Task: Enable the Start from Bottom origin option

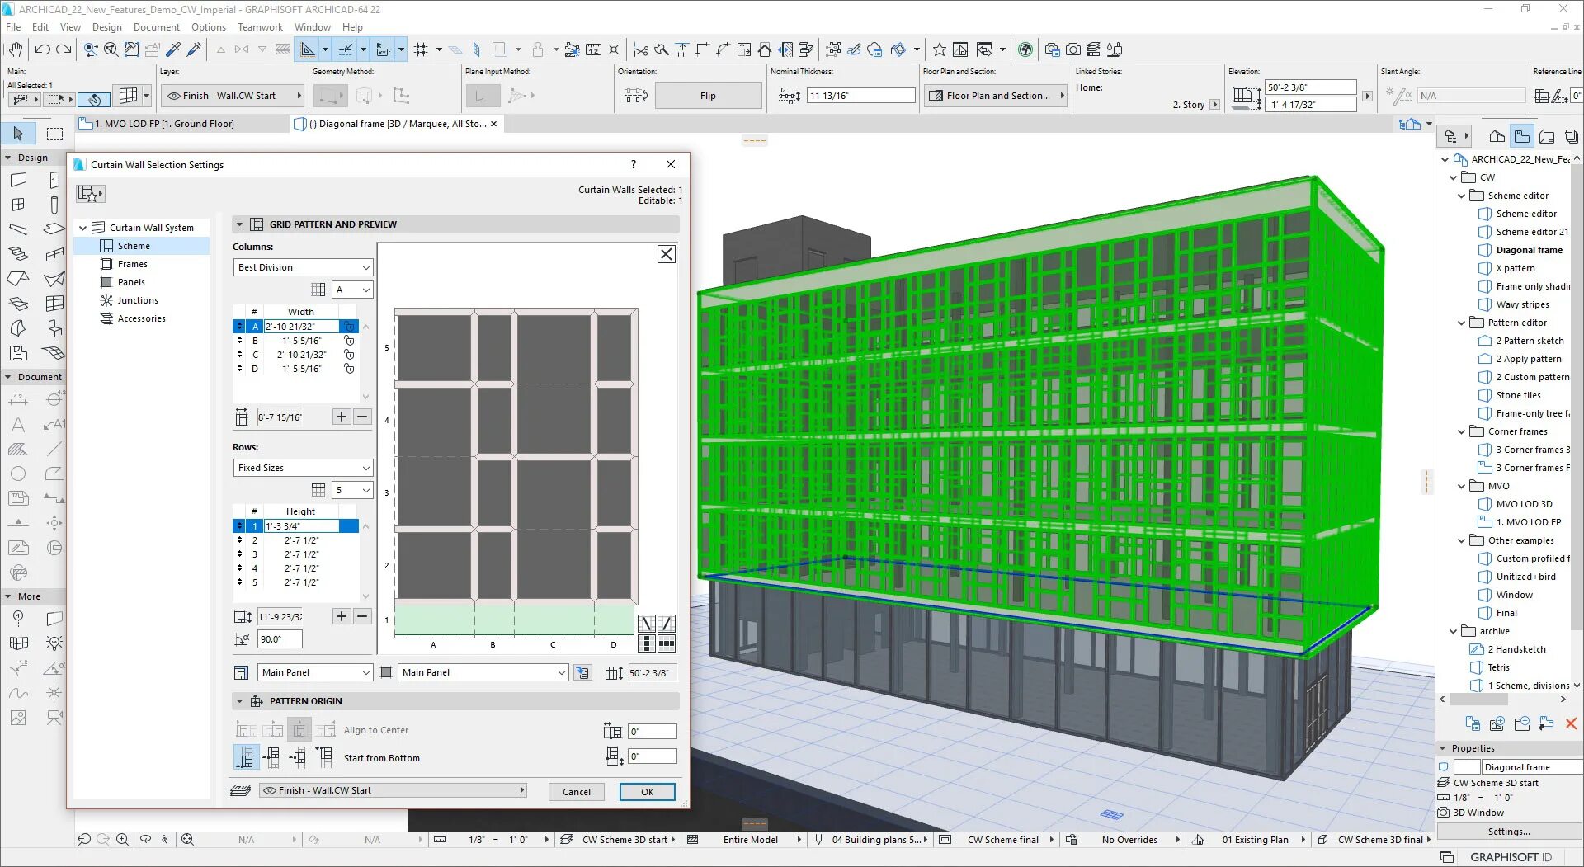Action: (x=246, y=757)
